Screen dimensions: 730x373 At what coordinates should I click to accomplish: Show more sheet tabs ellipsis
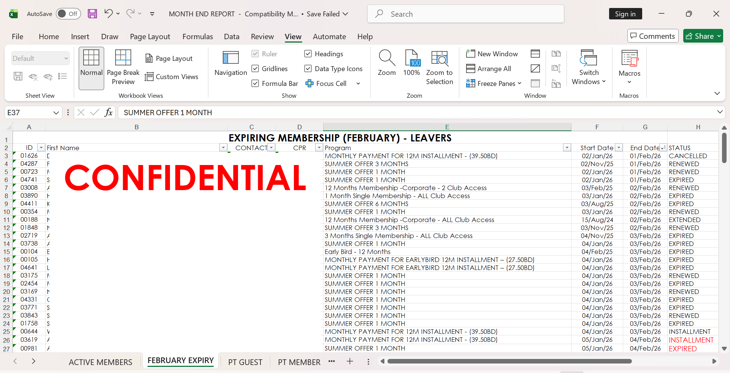(332, 361)
